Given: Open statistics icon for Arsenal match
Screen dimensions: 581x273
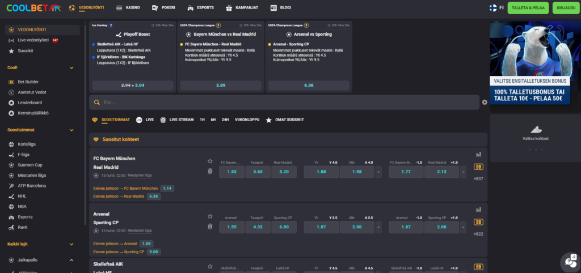Looking at the screenshot, I should pyautogui.click(x=478, y=210).
